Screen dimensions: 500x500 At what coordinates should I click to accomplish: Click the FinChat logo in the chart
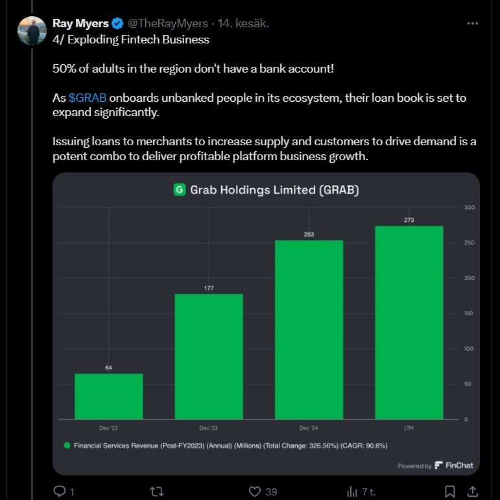[454, 466]
